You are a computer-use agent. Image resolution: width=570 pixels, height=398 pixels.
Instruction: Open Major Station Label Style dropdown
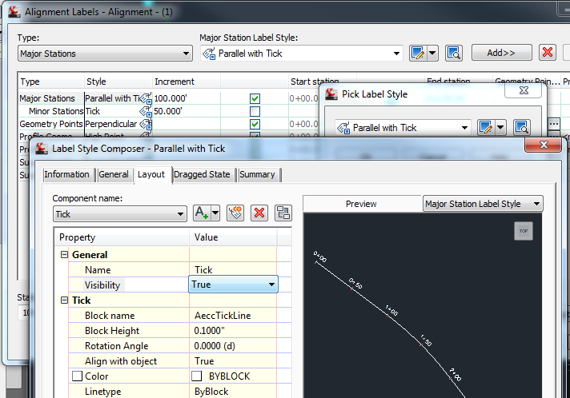pyautogui.click(x=301, y=54)
